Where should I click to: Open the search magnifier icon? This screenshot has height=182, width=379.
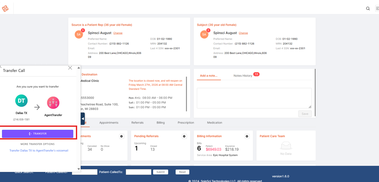(x=368, y=8)
